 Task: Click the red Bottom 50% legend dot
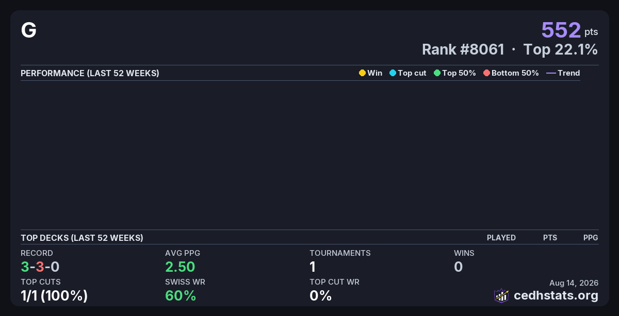(x=486, y=73)
